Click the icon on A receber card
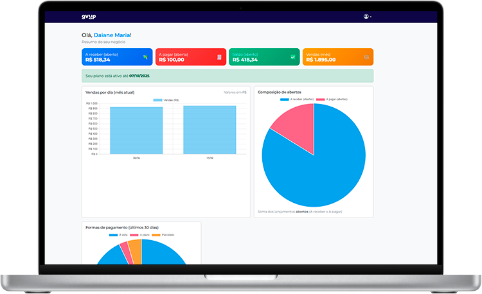Screen dimensions: 482x294 click(145, 57)
